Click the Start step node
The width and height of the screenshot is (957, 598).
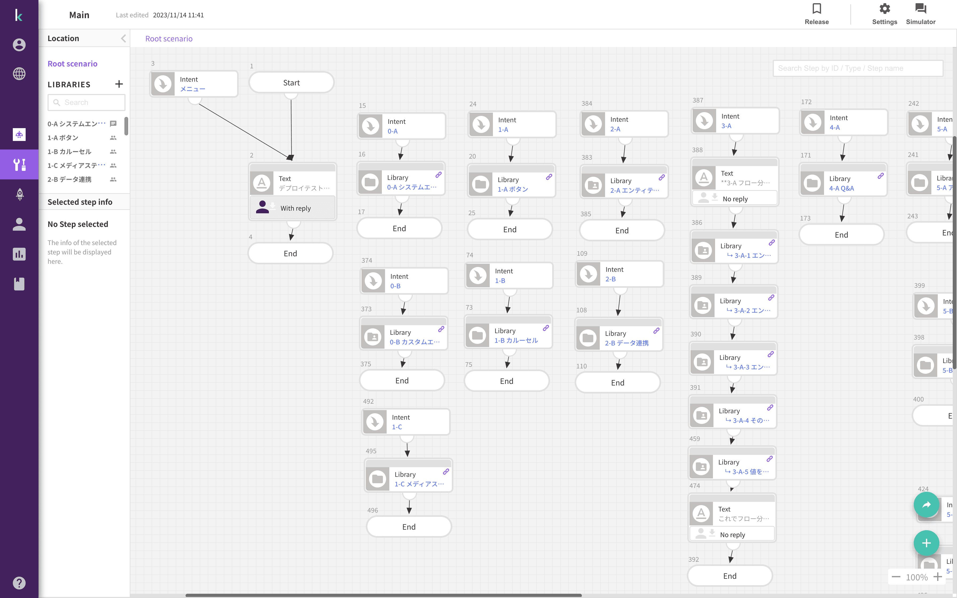291,83
